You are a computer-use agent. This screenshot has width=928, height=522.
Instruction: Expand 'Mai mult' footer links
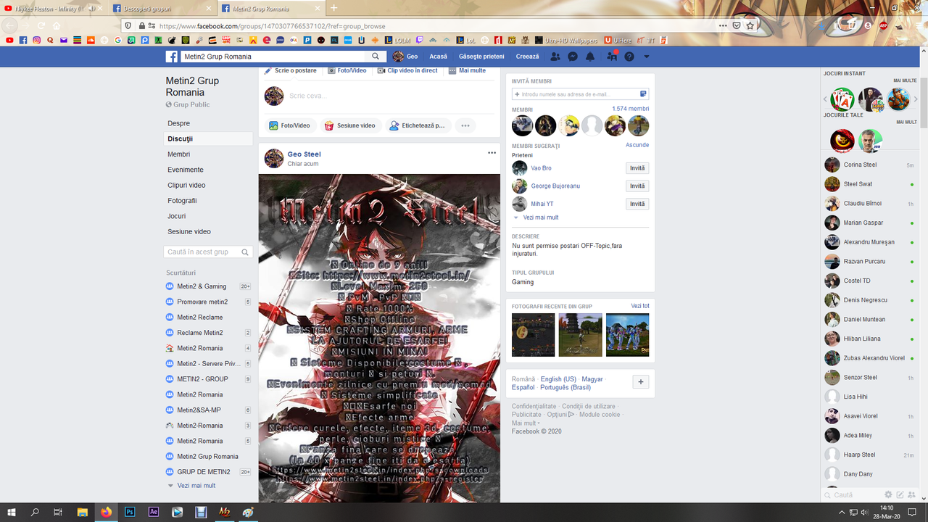point(524,423)
